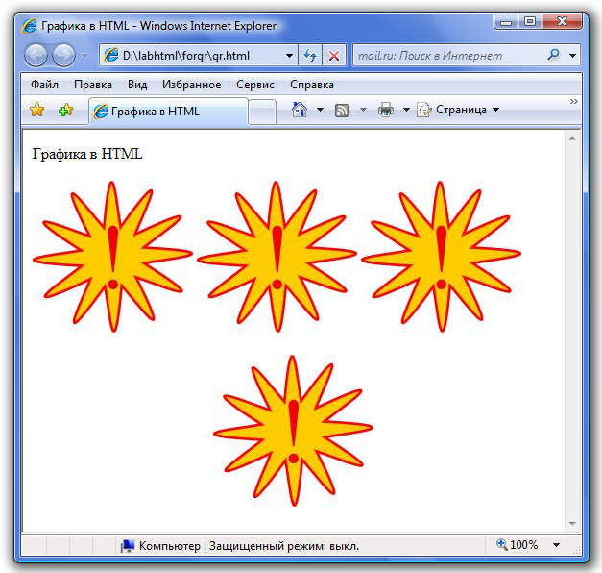Open the Избранное menu
This screenshot has height=573, width=602.
point(191,85)
